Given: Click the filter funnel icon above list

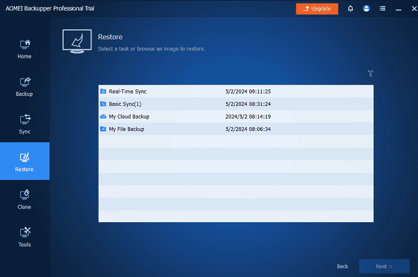Looking at the screenshot, I should point(370,74).
